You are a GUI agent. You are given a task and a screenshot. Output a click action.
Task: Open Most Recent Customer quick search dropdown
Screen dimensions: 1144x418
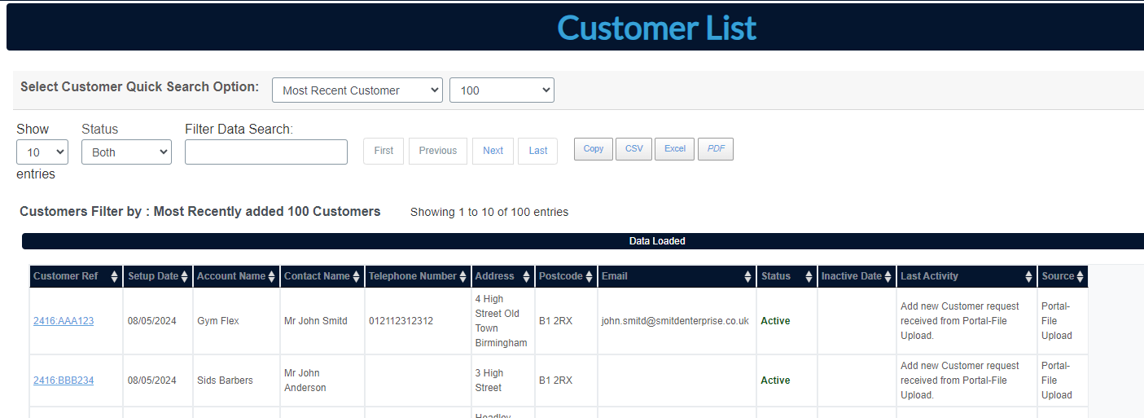tap(357, 90)
